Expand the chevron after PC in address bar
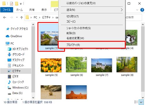Image resolution: width=145 pixels, height=105 pixels. [x=39, y=17]
